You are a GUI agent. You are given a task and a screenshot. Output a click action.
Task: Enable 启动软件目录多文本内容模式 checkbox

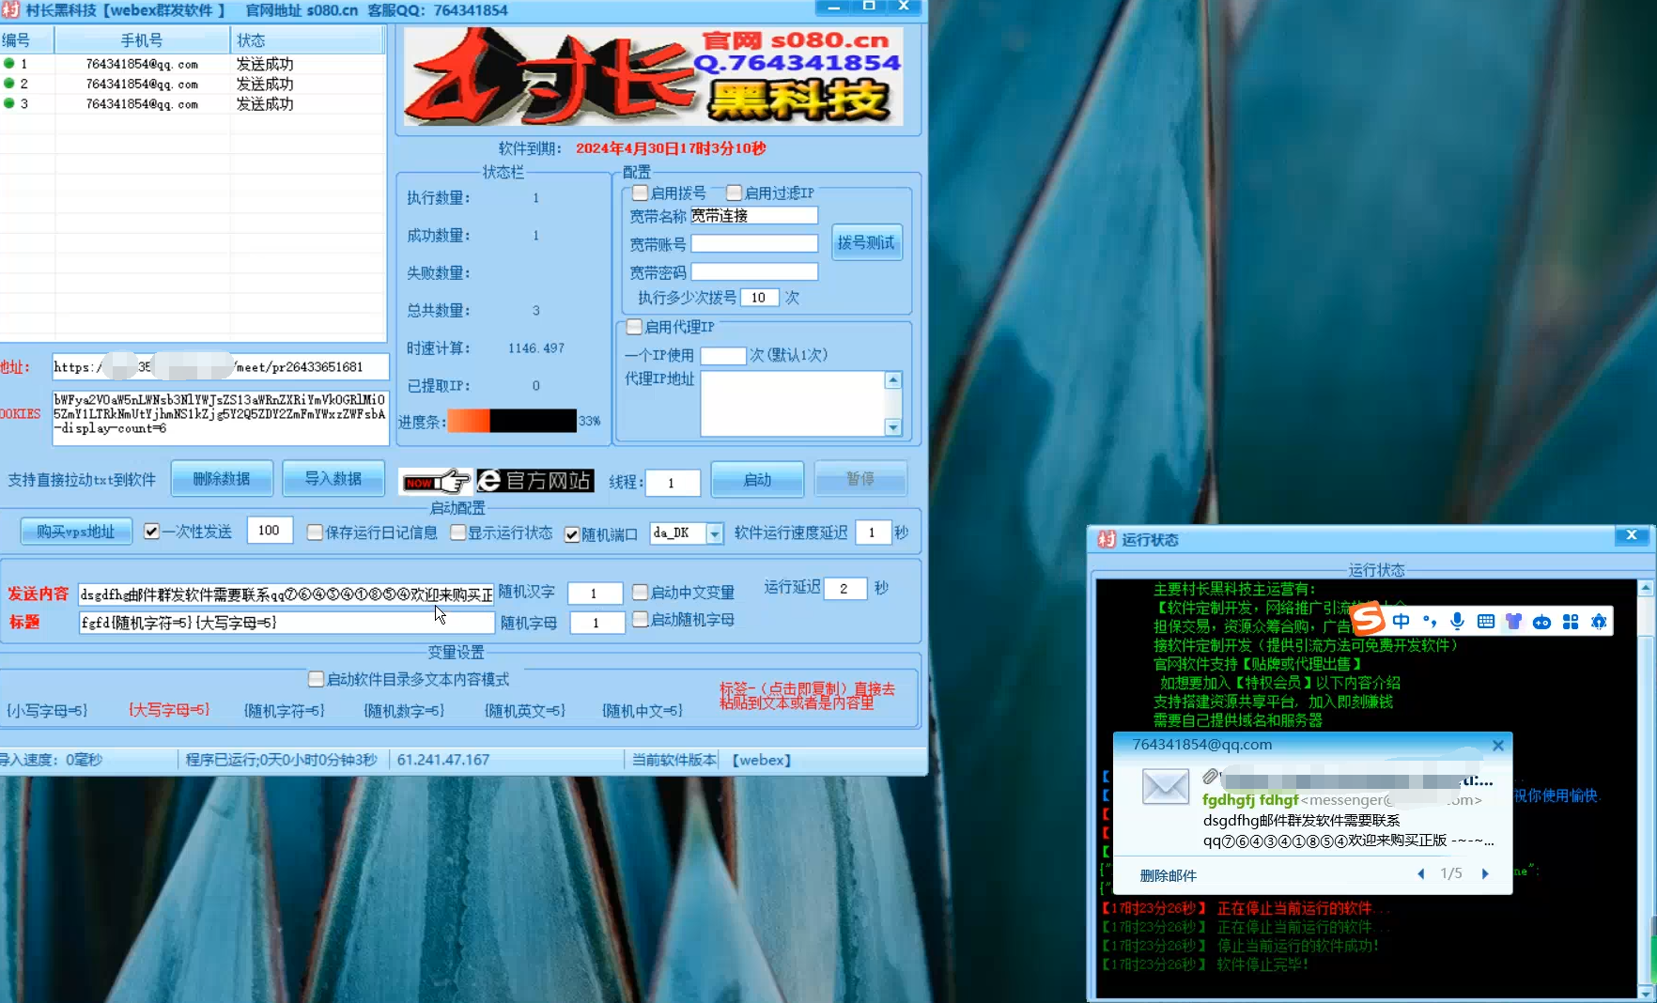(316, 679)
